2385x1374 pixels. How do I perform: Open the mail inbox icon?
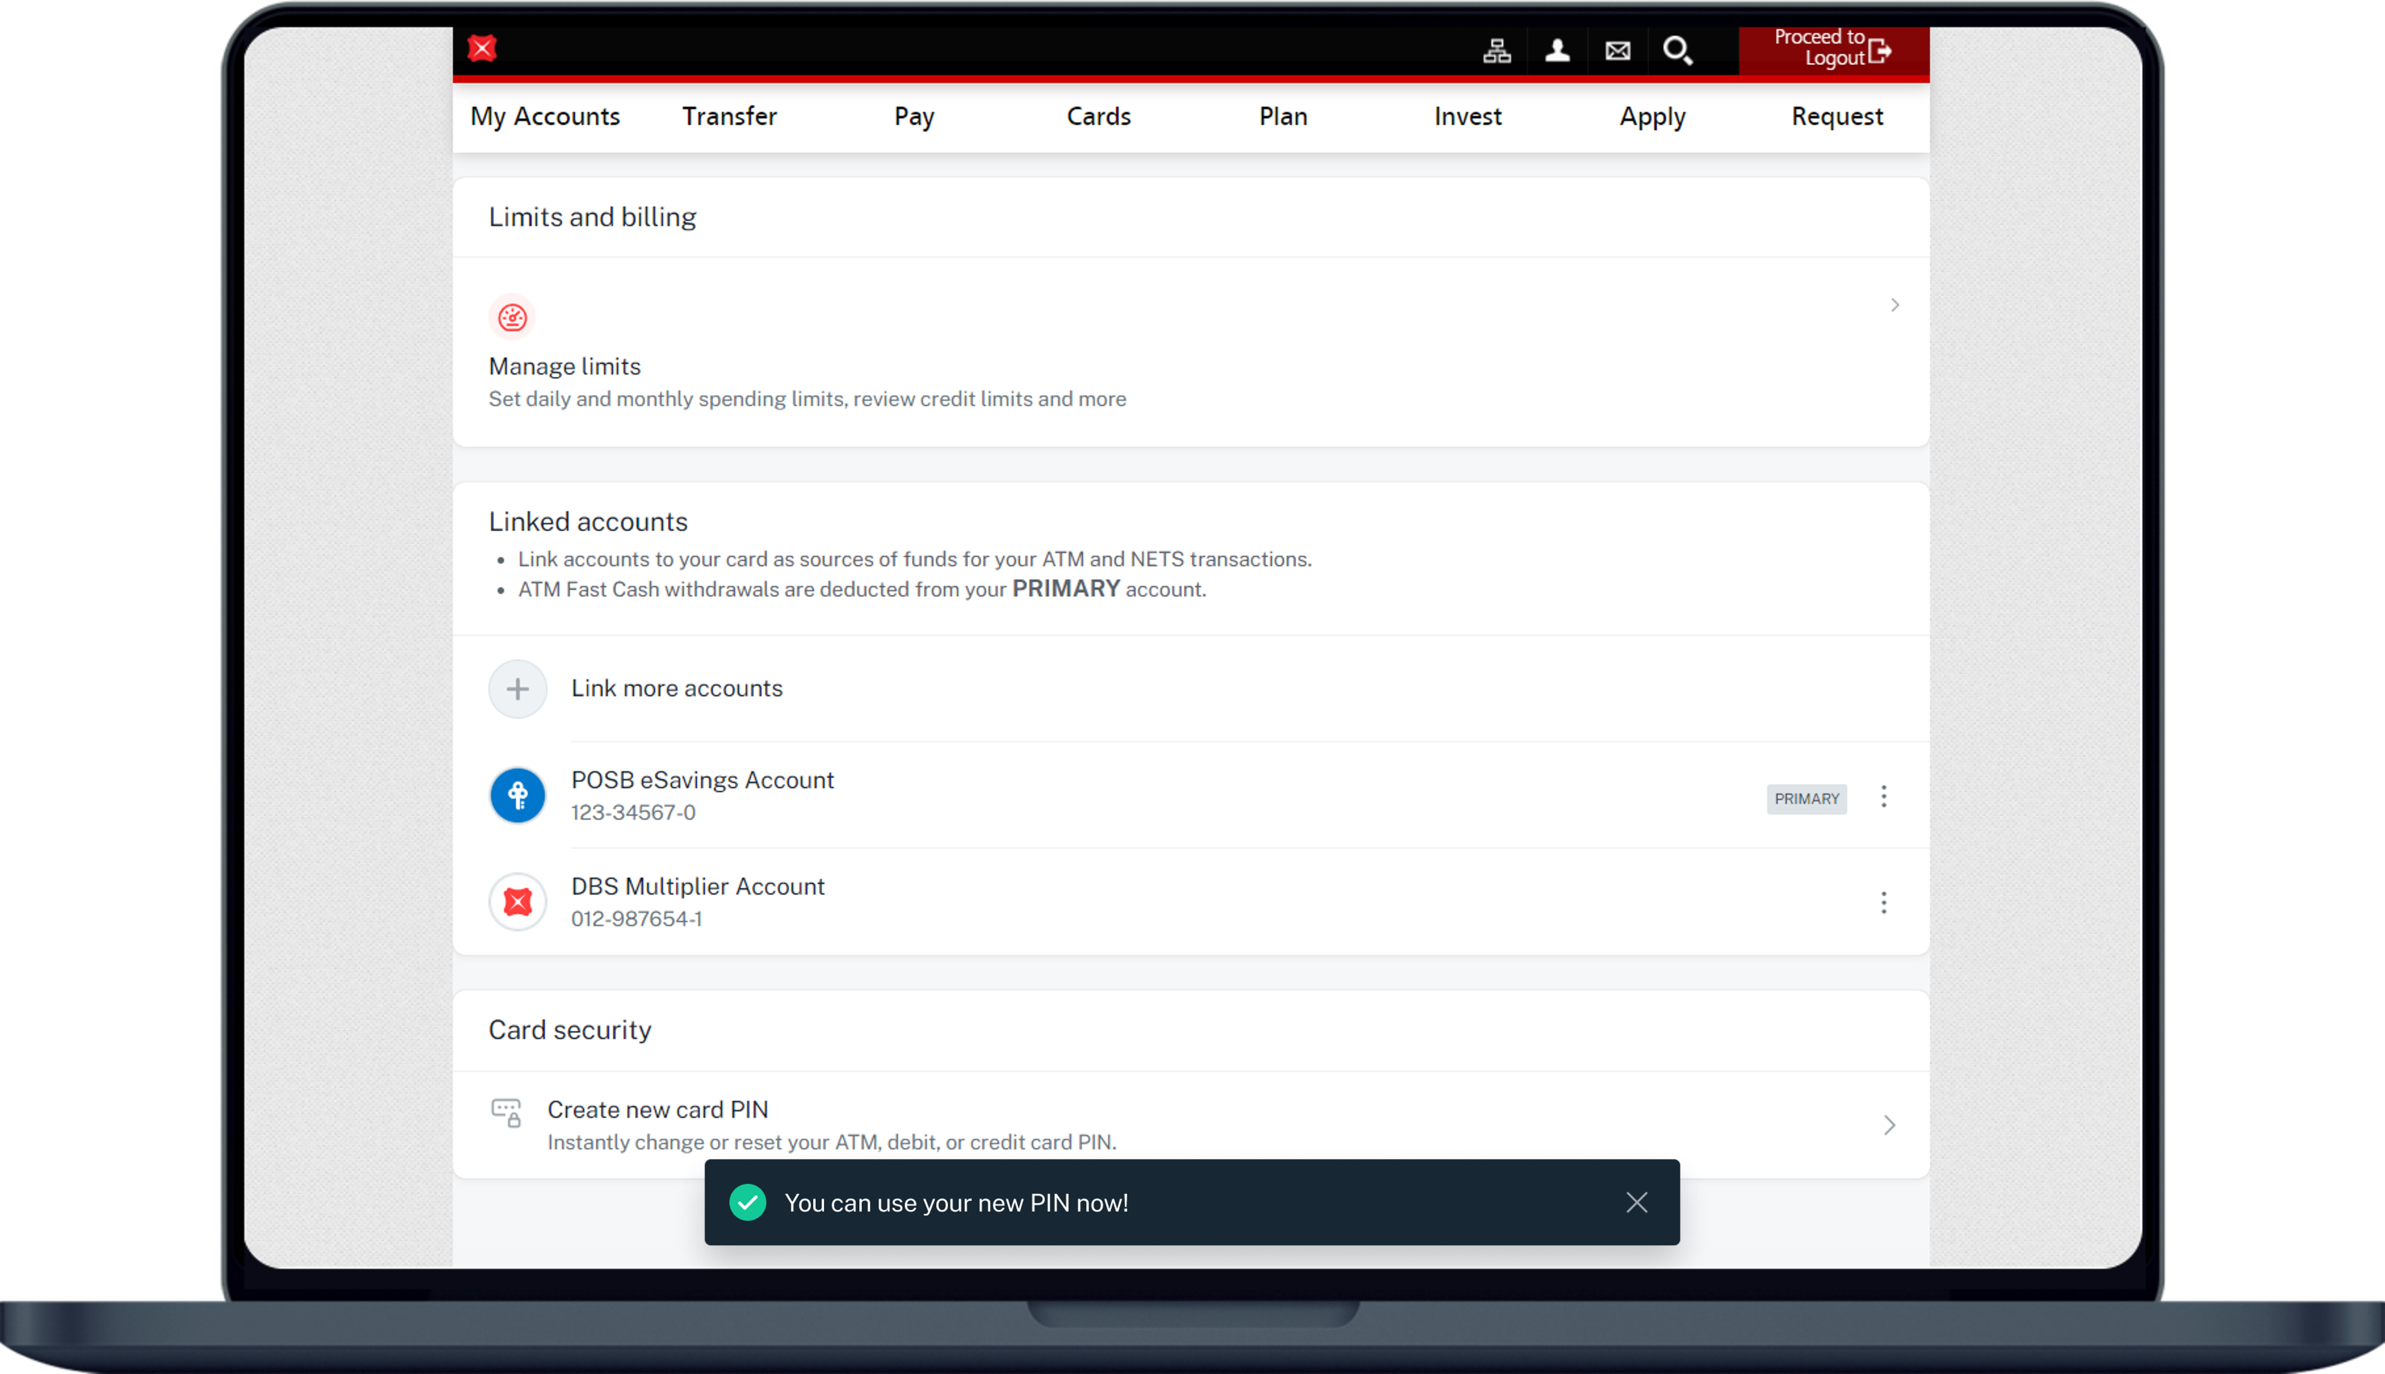[x=1617, y=51]
